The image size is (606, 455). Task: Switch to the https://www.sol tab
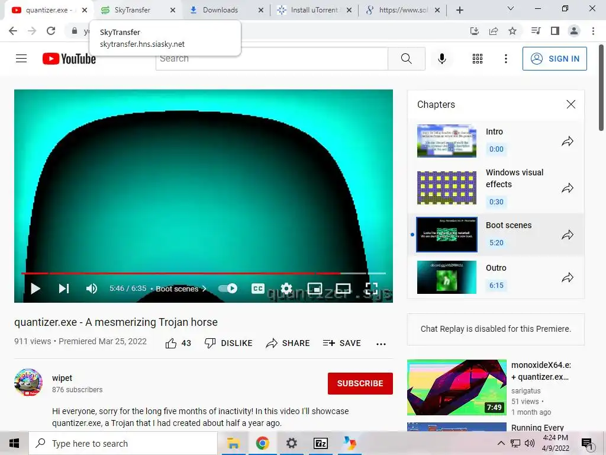402,10
